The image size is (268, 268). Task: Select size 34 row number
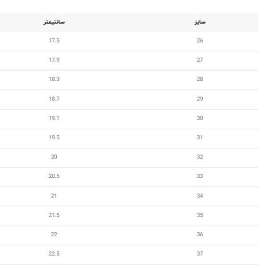click(x=200, y=196)
